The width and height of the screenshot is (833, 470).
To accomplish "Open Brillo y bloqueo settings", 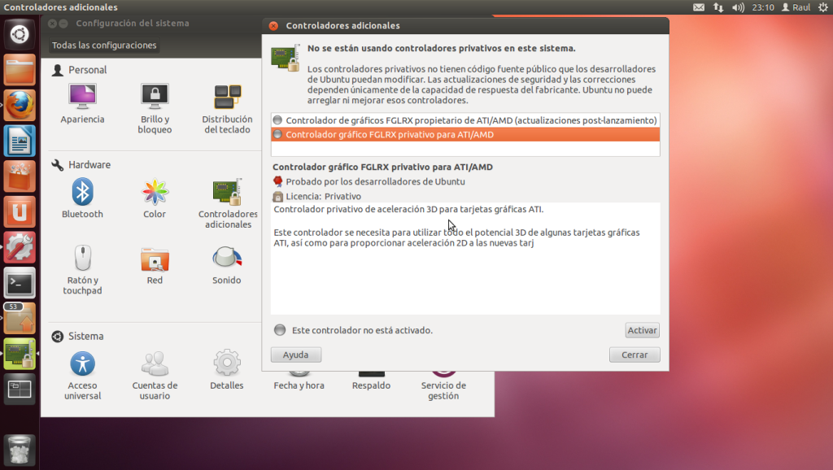I will point(155,109).
